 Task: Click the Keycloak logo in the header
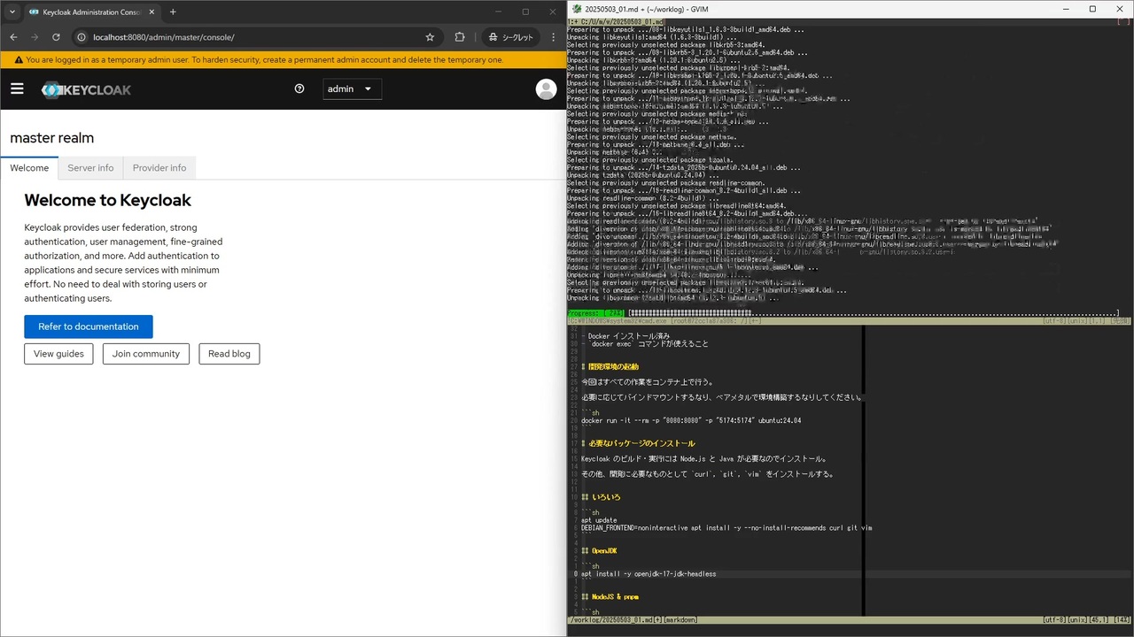click(x=86, y=88)
